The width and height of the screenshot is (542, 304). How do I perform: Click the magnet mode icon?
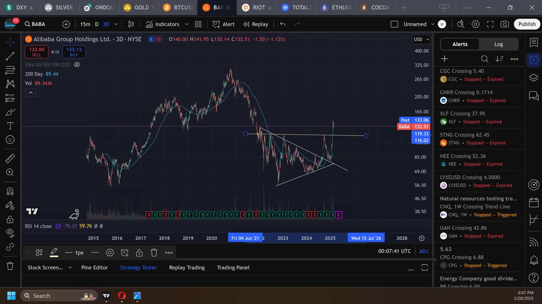tap(10, 191)
